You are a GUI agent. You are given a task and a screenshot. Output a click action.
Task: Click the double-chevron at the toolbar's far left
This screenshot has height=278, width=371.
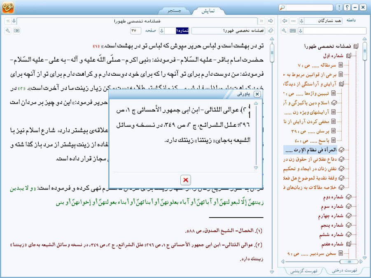click(x=8, y=21)
